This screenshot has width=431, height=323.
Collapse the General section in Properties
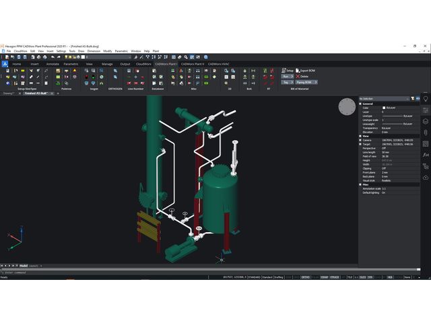click(360, 104)
